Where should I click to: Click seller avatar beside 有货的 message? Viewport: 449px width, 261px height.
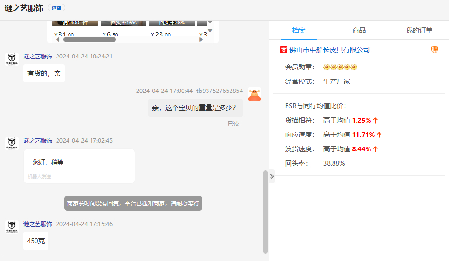12,59
